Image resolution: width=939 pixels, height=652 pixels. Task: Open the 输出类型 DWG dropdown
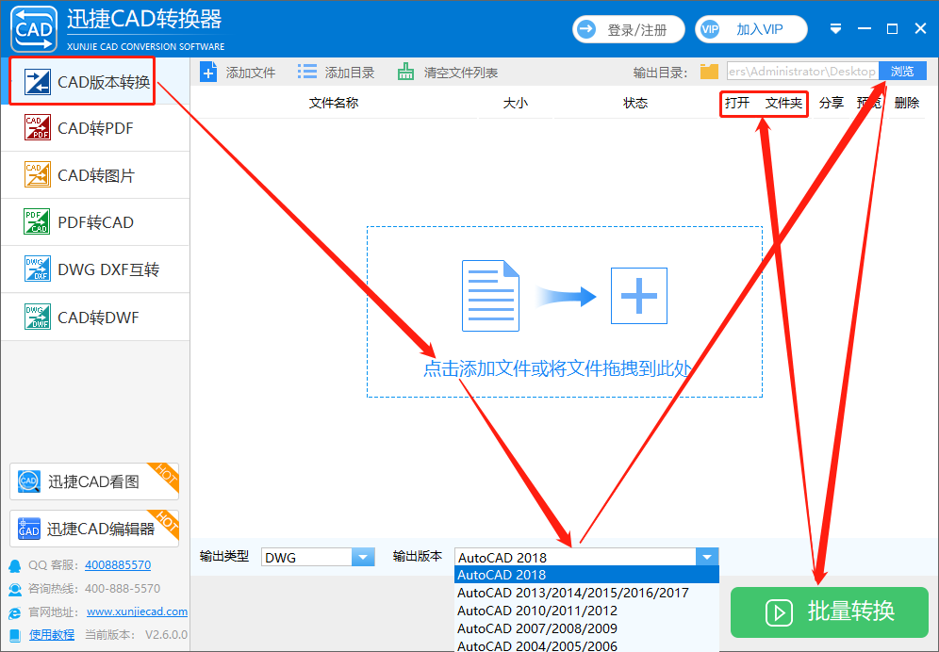coord(363,558)
